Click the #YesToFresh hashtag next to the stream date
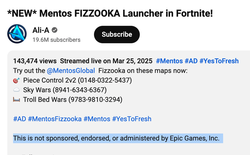The height and width of the screenshot is (155, 250). [219, 61]
